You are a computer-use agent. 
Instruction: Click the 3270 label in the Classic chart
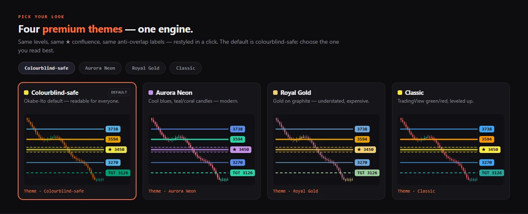(x=487, y=162)
